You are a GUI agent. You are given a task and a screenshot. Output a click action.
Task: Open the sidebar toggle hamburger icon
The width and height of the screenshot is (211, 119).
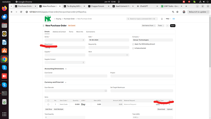click(x=43, y=26)
